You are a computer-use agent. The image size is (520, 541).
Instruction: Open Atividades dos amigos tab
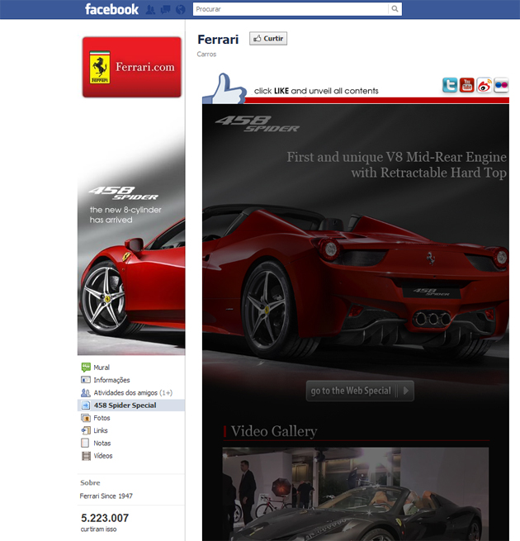tap(133, 392)
